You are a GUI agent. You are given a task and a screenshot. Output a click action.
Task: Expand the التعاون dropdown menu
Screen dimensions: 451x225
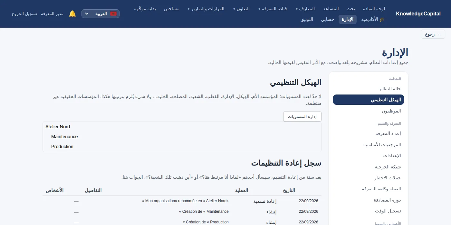coord(242,9)
